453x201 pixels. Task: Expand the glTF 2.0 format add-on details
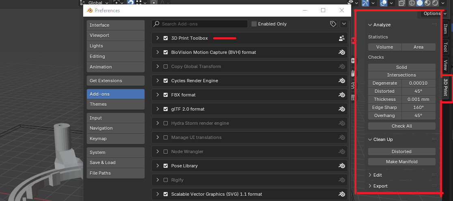[157, 109]
